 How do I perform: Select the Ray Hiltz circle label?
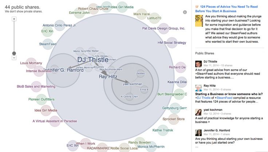coord(108,77)
